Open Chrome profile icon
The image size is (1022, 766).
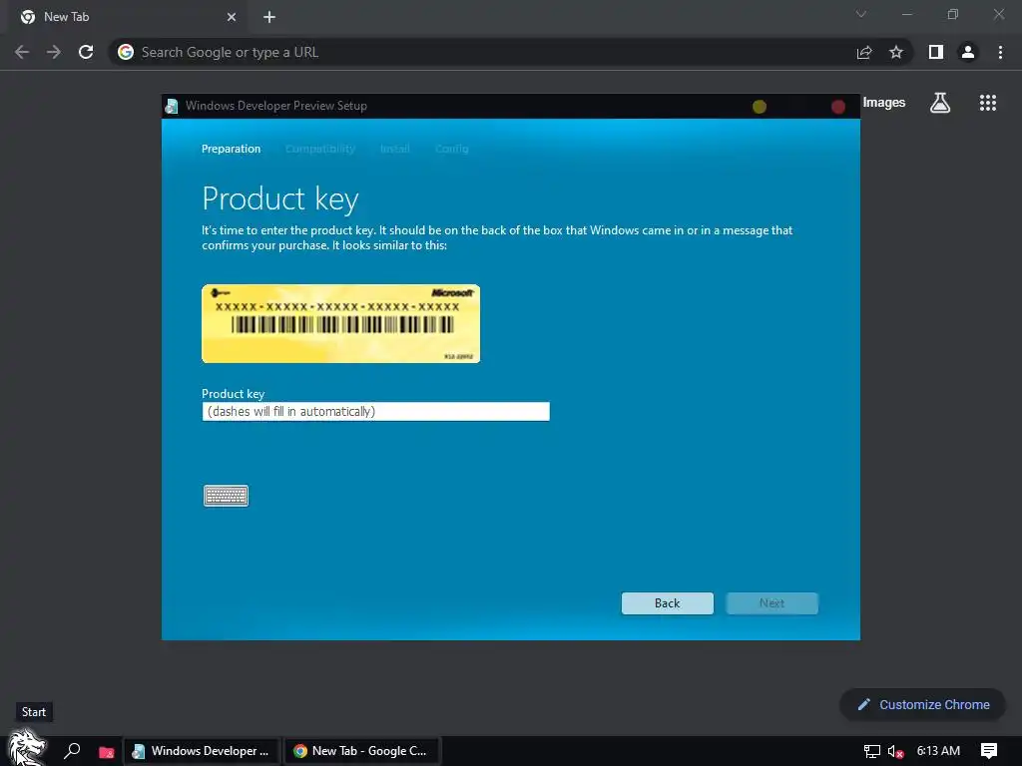click(x=968, y=52)
